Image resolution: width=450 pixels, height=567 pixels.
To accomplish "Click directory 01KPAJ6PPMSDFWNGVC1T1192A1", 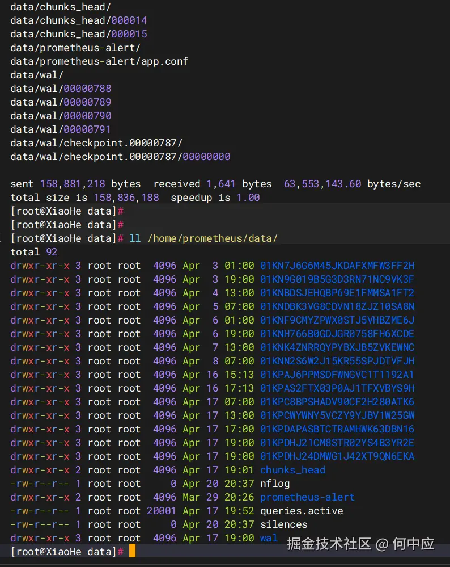I will (x=337, y=375).
